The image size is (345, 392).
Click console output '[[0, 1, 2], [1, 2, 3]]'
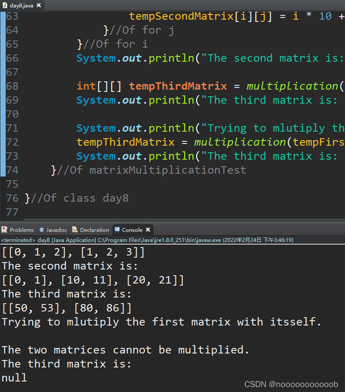pos(73,252)
